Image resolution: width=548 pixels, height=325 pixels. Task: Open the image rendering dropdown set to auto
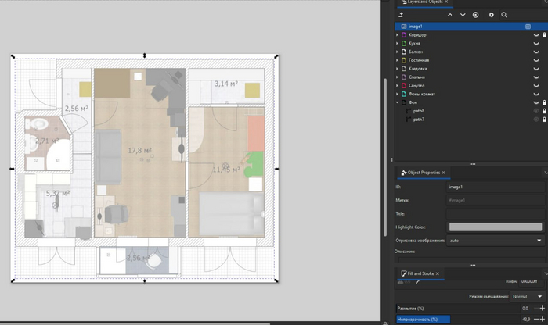495,241
